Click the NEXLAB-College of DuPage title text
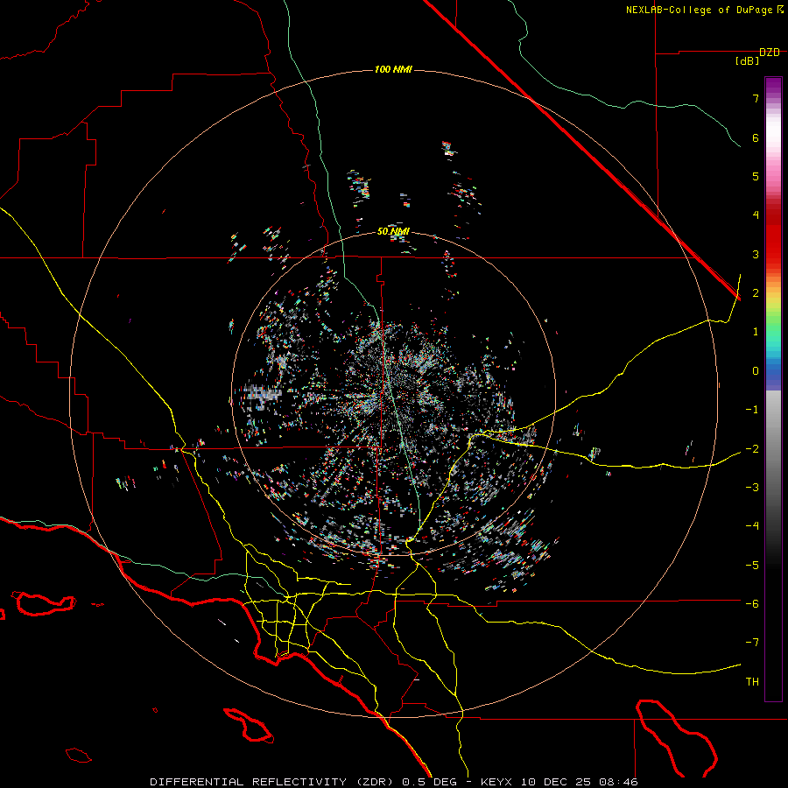788x788 pixels. tap(700, 10)
